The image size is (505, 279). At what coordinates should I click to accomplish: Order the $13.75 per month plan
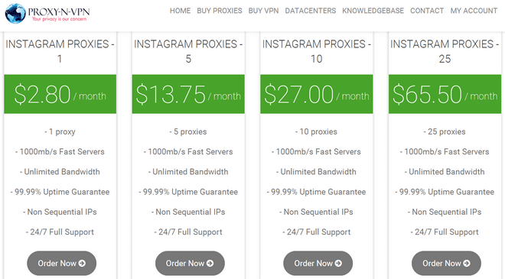pyautogui.click(x=190, y=263)
